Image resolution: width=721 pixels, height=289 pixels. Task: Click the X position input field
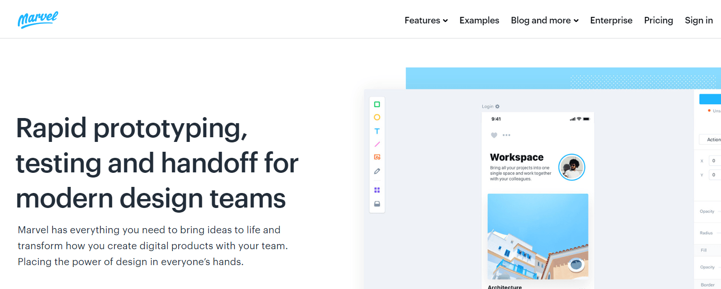pos(714,161)
